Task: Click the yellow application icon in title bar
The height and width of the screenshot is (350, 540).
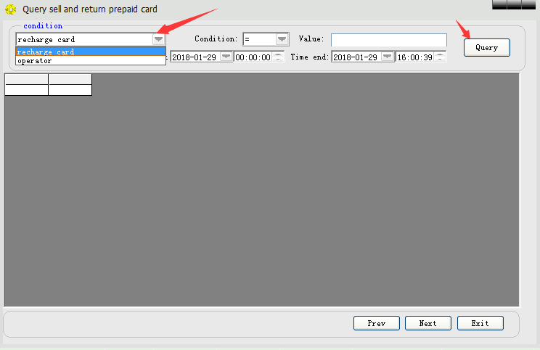Action: click(x=11, y=9)
